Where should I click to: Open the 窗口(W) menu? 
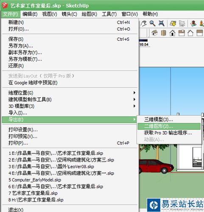tap(130, 14)
